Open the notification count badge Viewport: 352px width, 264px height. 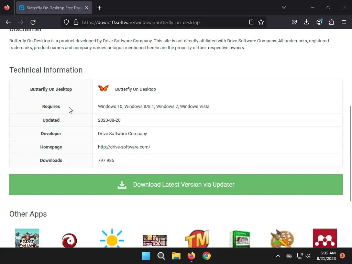(x=342, y=256)
